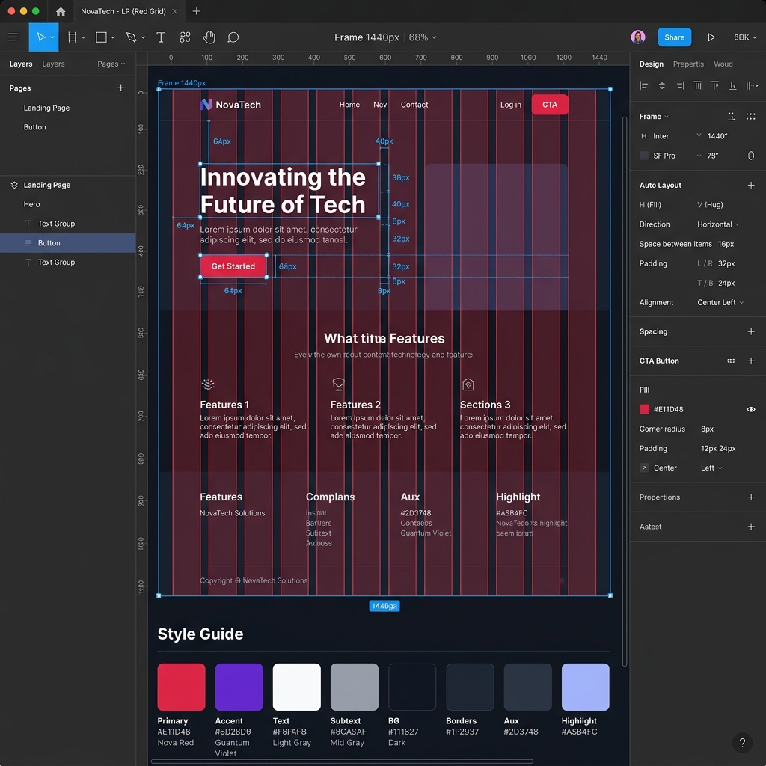
Task: Select the Frame tool
Action: 73,37
